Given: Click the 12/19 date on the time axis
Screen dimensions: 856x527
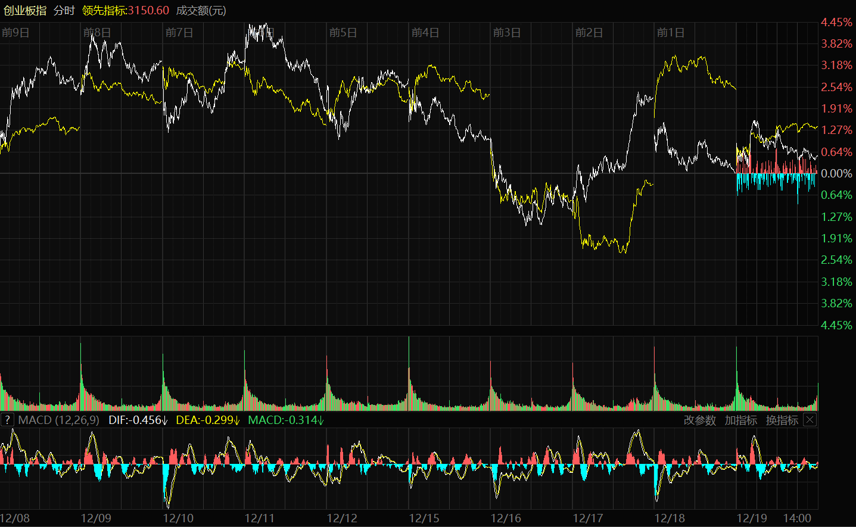Looking at the screenshot, I should [x=752, y=518].
